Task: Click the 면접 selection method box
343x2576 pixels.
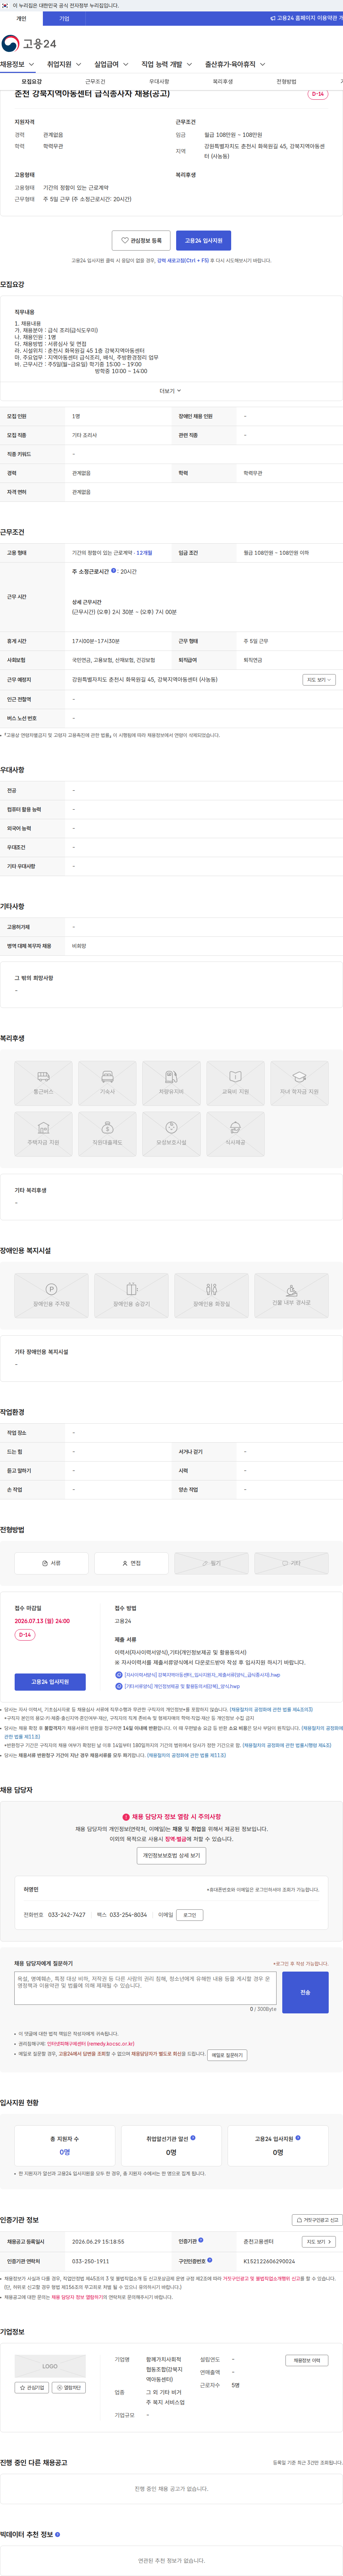Action: tap(131, 1563)
